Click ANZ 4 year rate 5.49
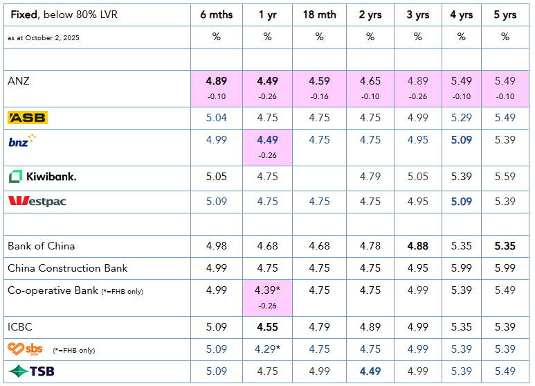Image resolution: width=535 pixels, height=386 pixels. point(462,81)
